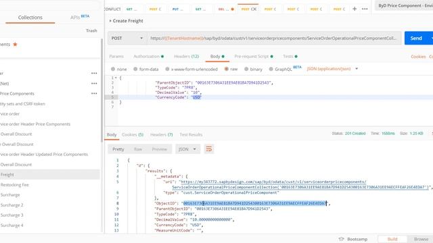Viewport: 433px width, 243px height.
Task: Open the service order Header Price Components request
Action: (35, 124)
